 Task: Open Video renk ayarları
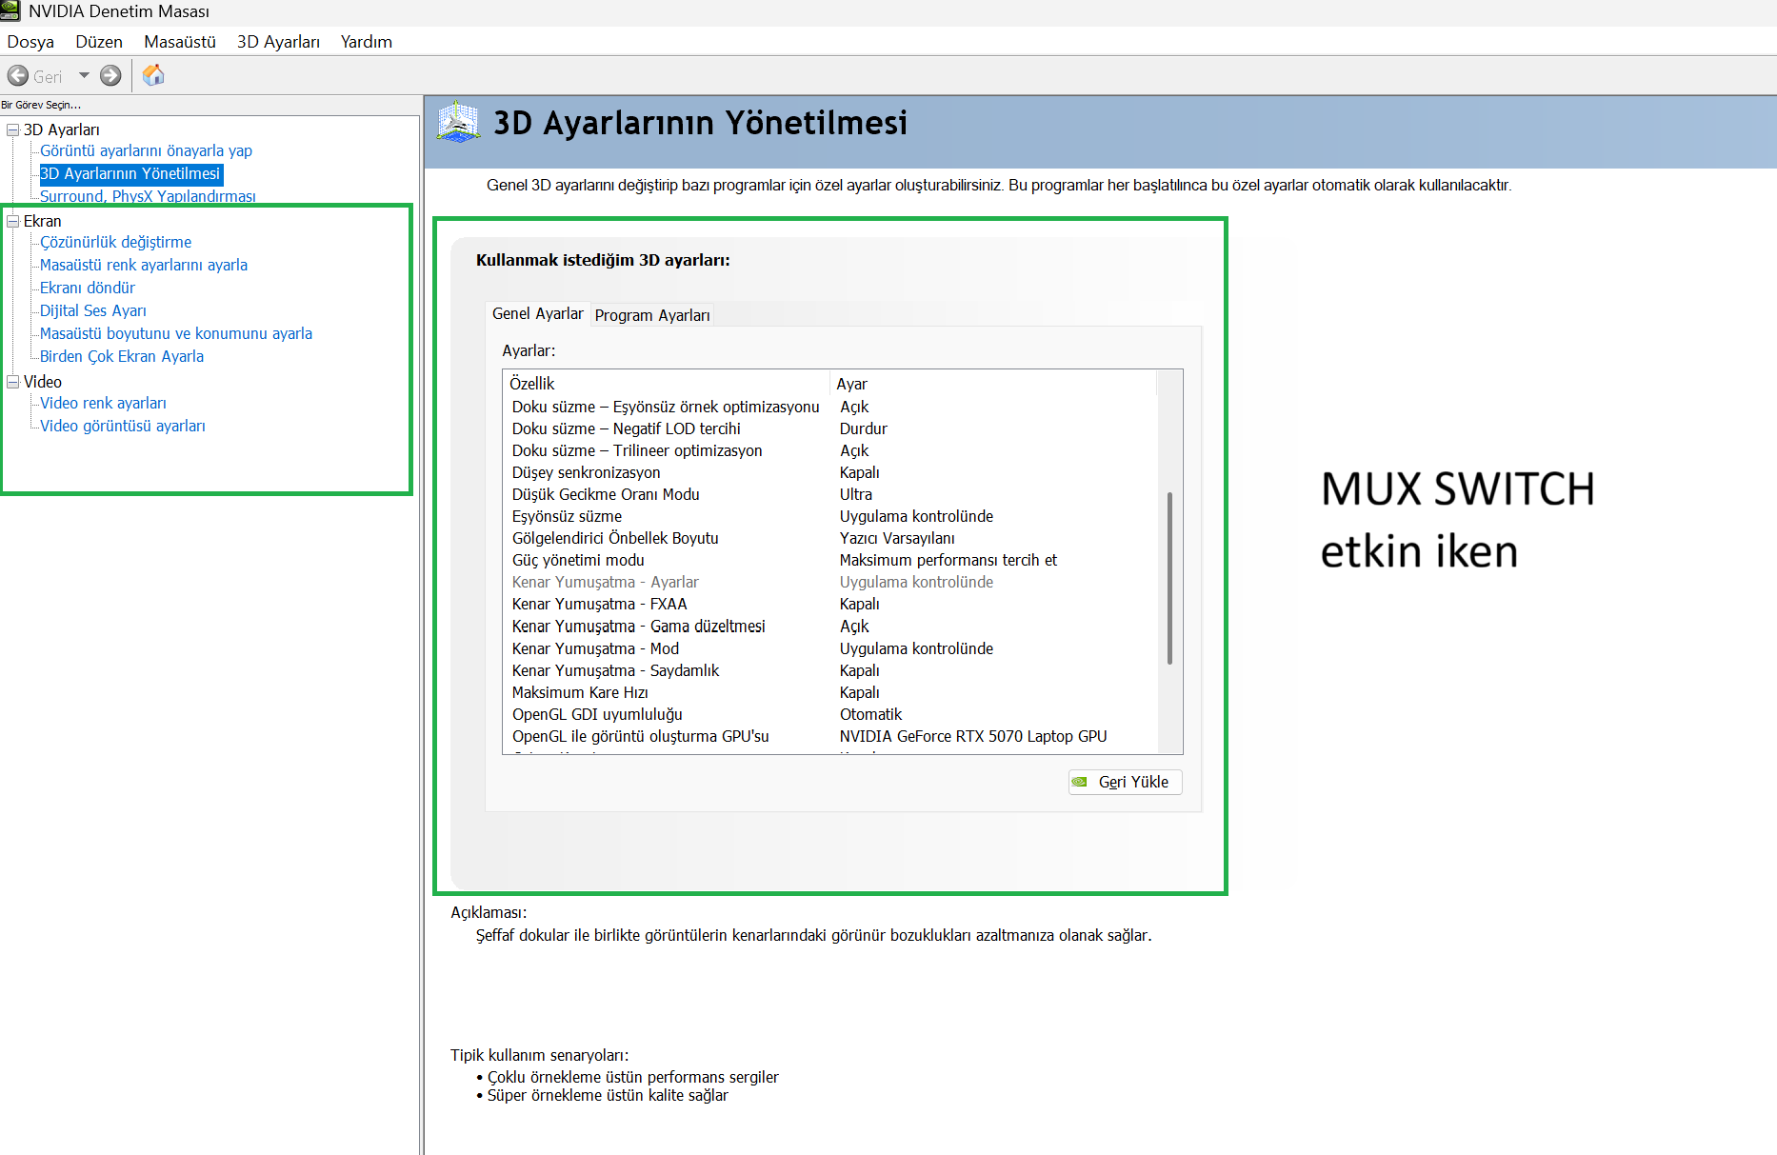click(x=103, y=403)
